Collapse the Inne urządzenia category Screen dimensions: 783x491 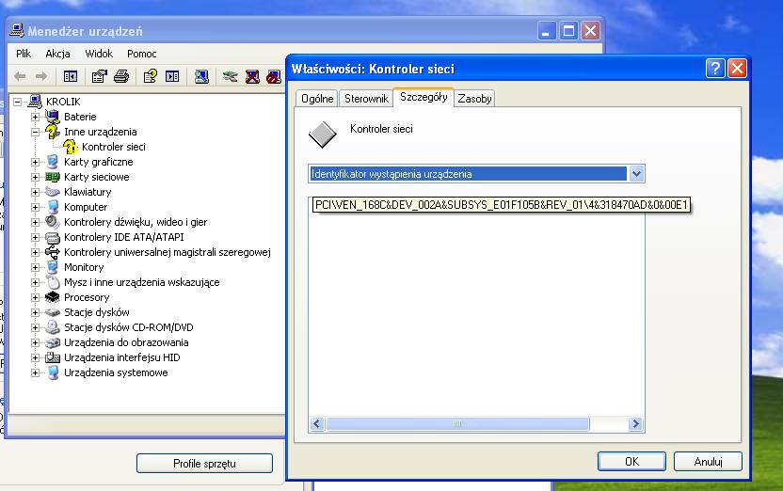[x=35, y=132]
